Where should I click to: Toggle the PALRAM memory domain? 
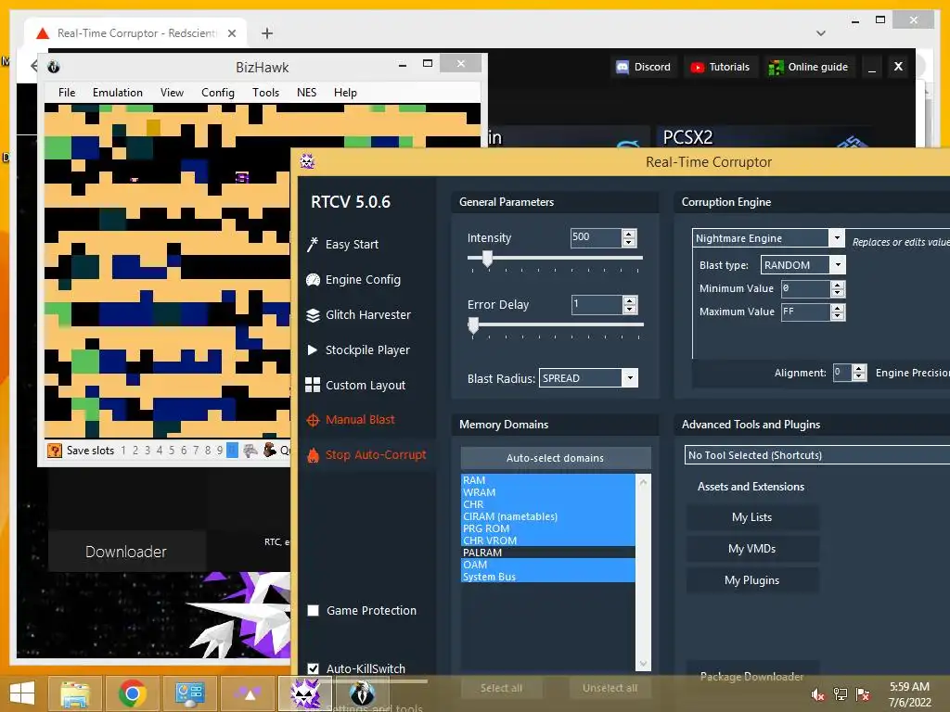pyautogui.click(x=547, y=553)
